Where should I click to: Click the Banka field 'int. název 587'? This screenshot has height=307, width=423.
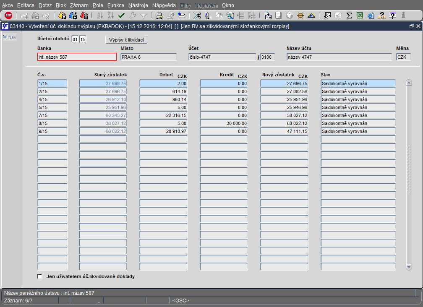77,57
